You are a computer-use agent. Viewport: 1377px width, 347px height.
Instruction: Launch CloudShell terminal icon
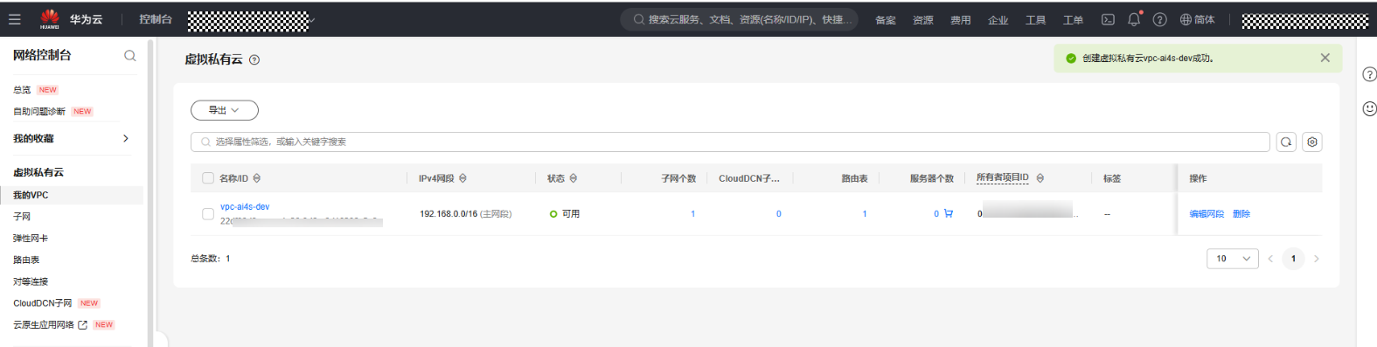(1108, 19)
